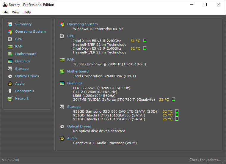Click Check for updates link
The height and width of the screenshot is (164, 226).
click(x=205, y=160)
